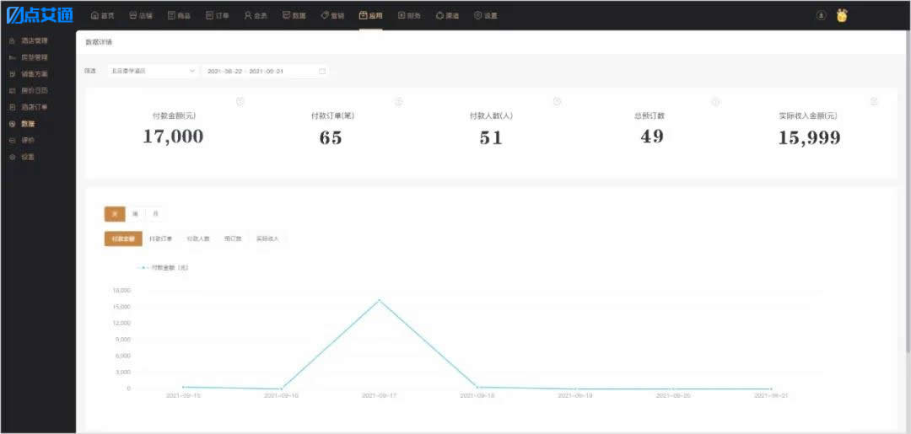Click the 17,000 payment amount value

173,137
